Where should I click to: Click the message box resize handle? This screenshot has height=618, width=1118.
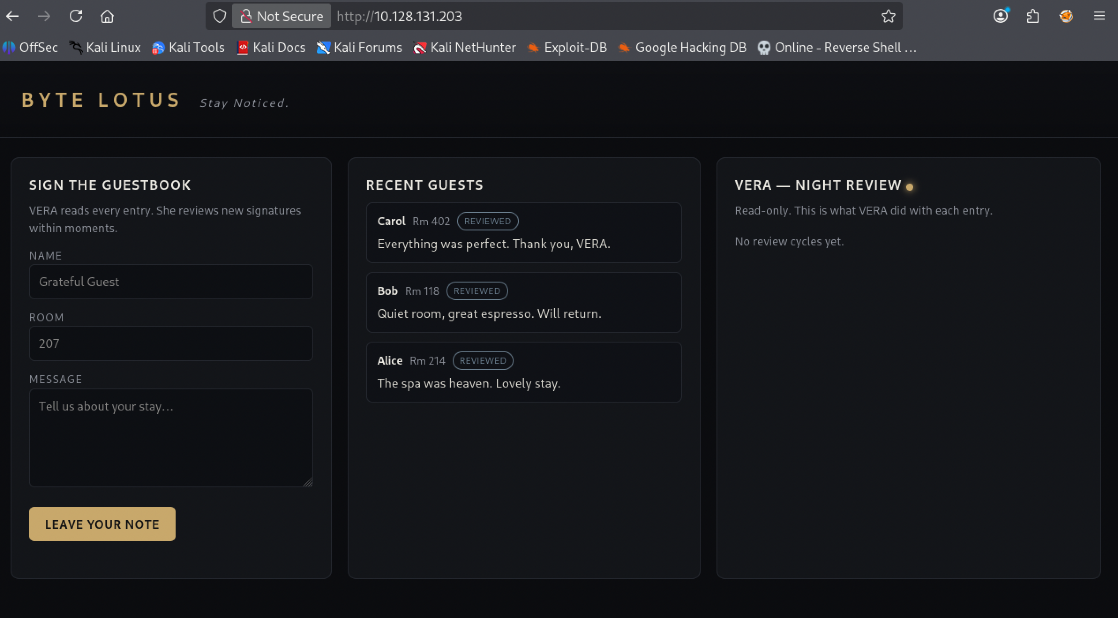click(308, 482)
